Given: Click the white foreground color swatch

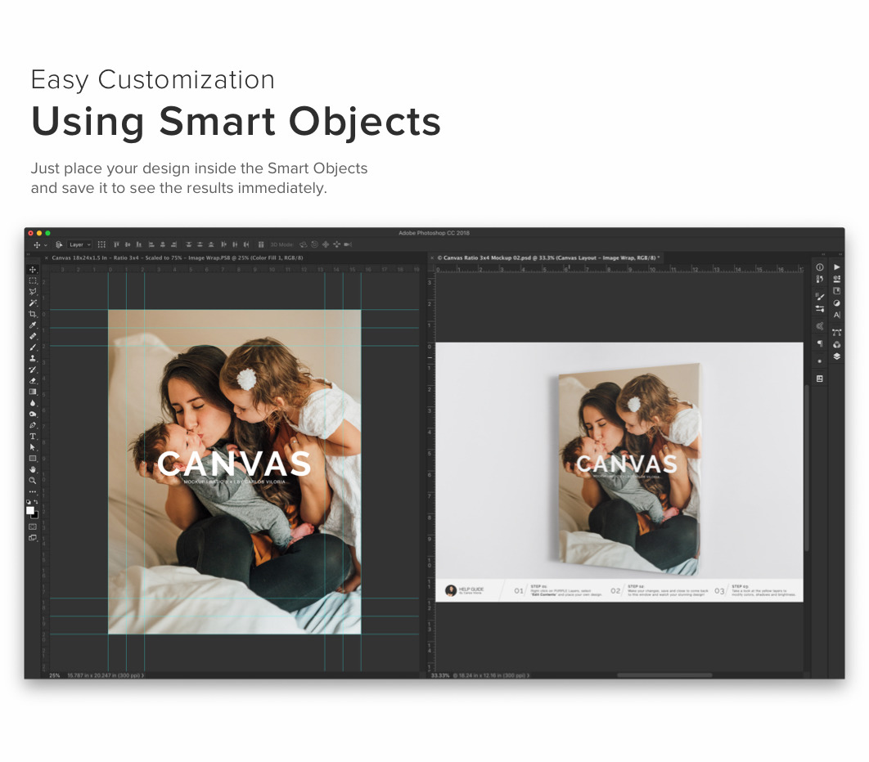Looking at the screenshot, I should click(30, 509).
